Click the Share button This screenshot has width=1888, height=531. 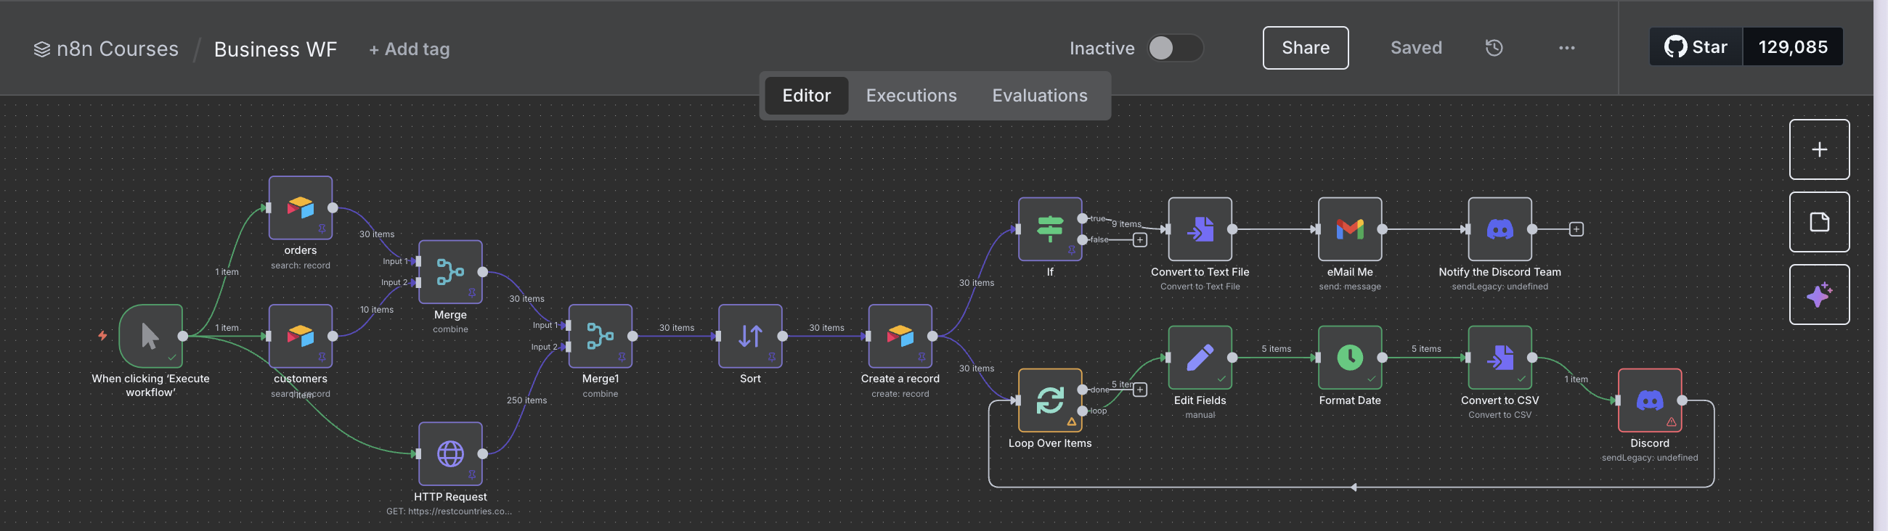click(x=1305, y=49)
